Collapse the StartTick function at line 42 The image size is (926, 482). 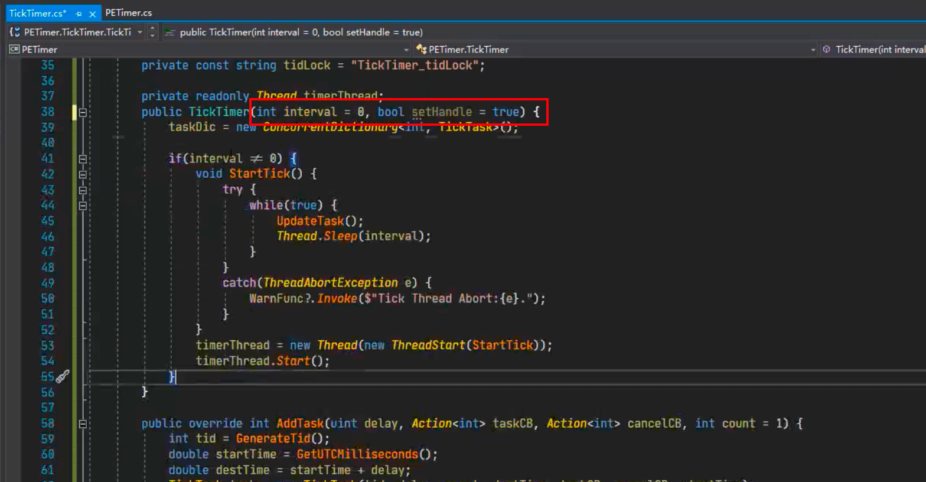[83, 174]
